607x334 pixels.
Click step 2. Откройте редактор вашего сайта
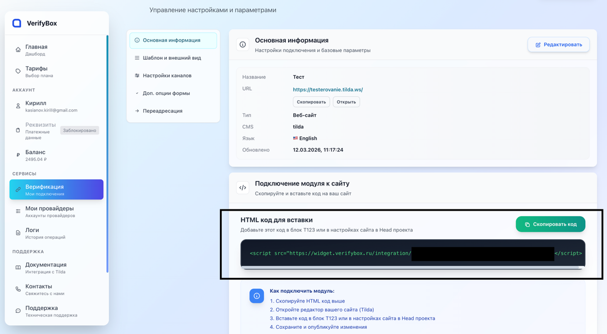322,310
